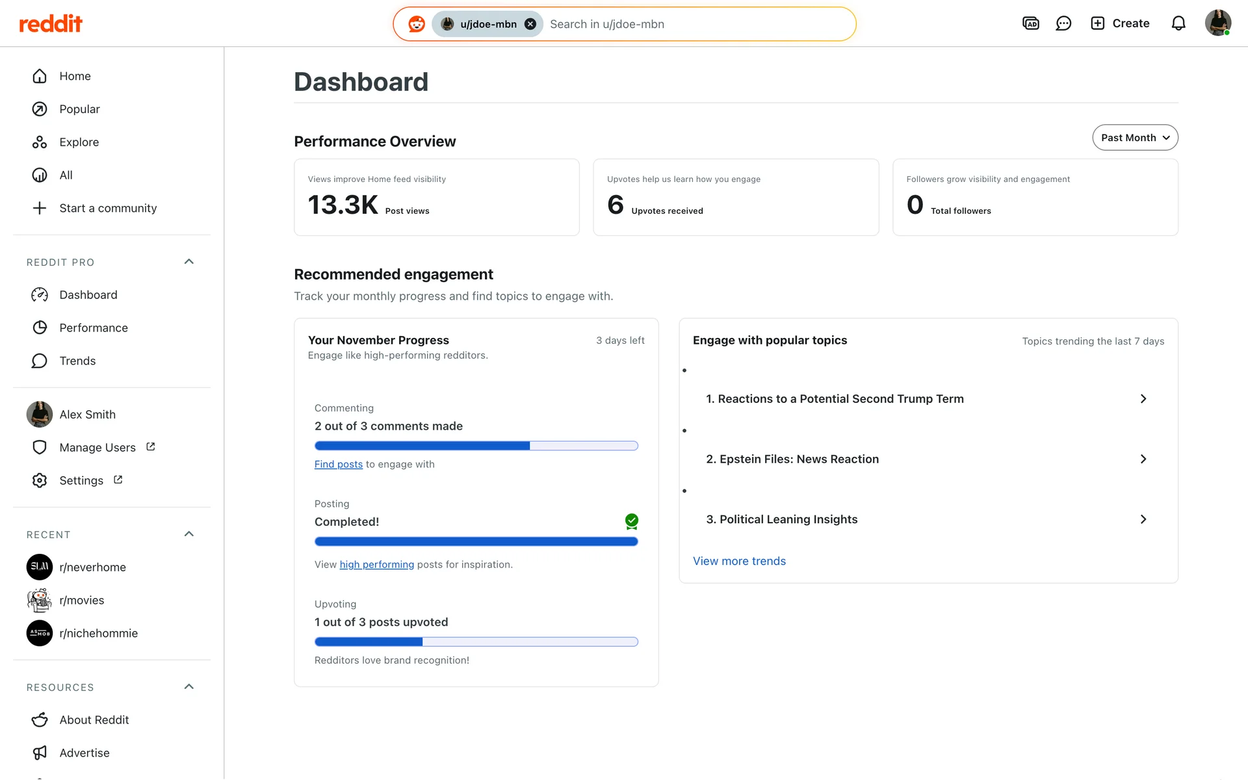Viewport: 1248px width, 780px height.
Task: Expand the Epstein Files News Reaction topic
Action: click(1143, 459)
